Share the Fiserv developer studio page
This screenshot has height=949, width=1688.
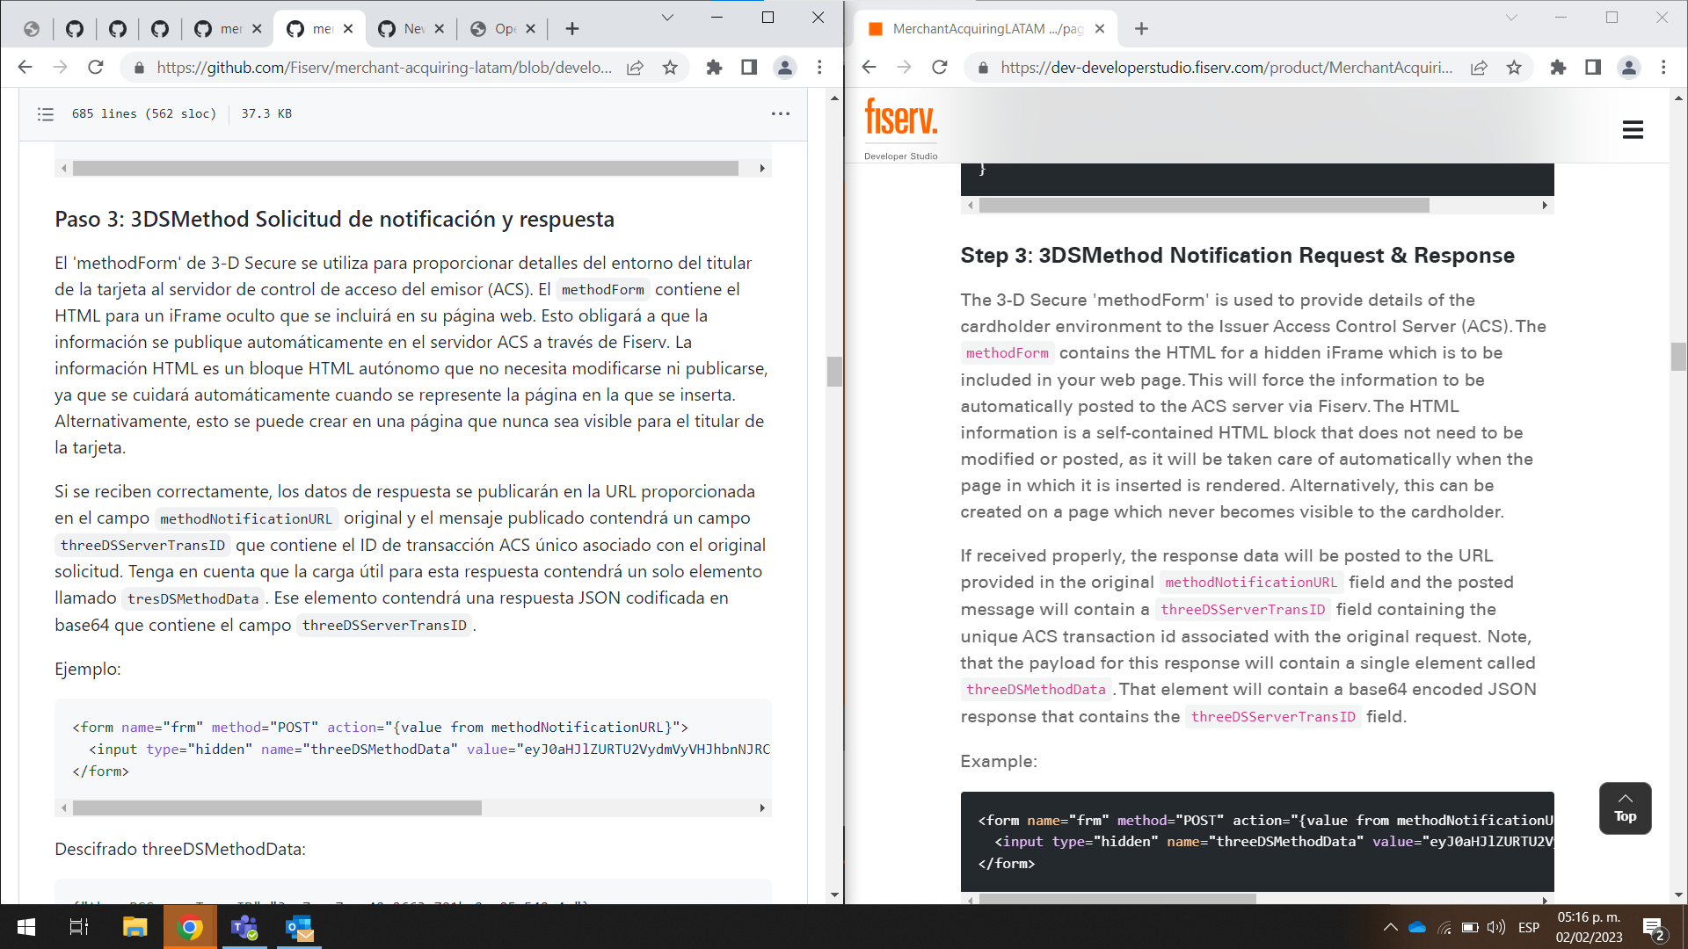pyautogui.click(x=1479, y=68)
